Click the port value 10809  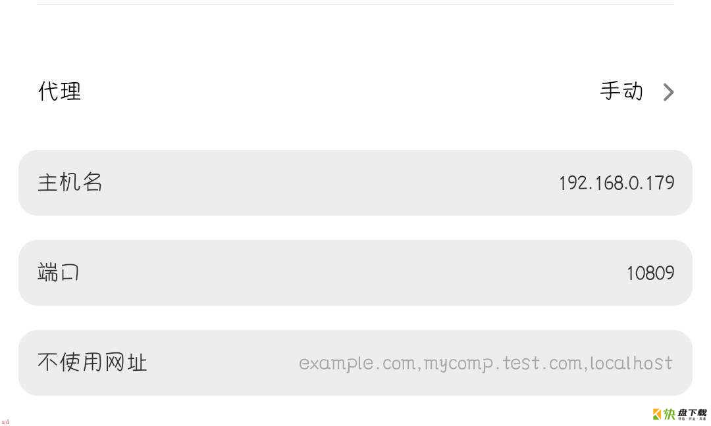coord(650,273)
